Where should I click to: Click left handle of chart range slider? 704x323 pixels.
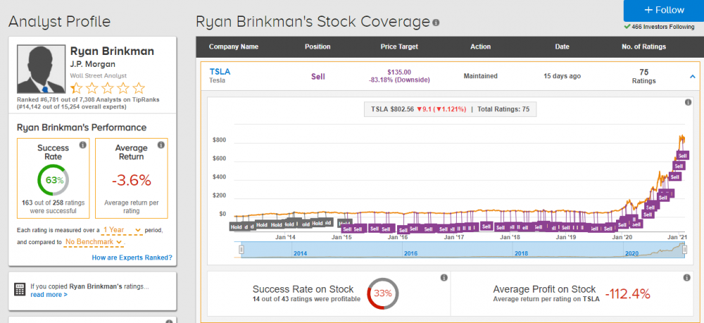[241, 249]
